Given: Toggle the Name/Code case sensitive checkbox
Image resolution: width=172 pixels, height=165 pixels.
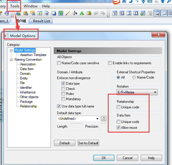Looking at the screenshot, I should tap(59, 63).
